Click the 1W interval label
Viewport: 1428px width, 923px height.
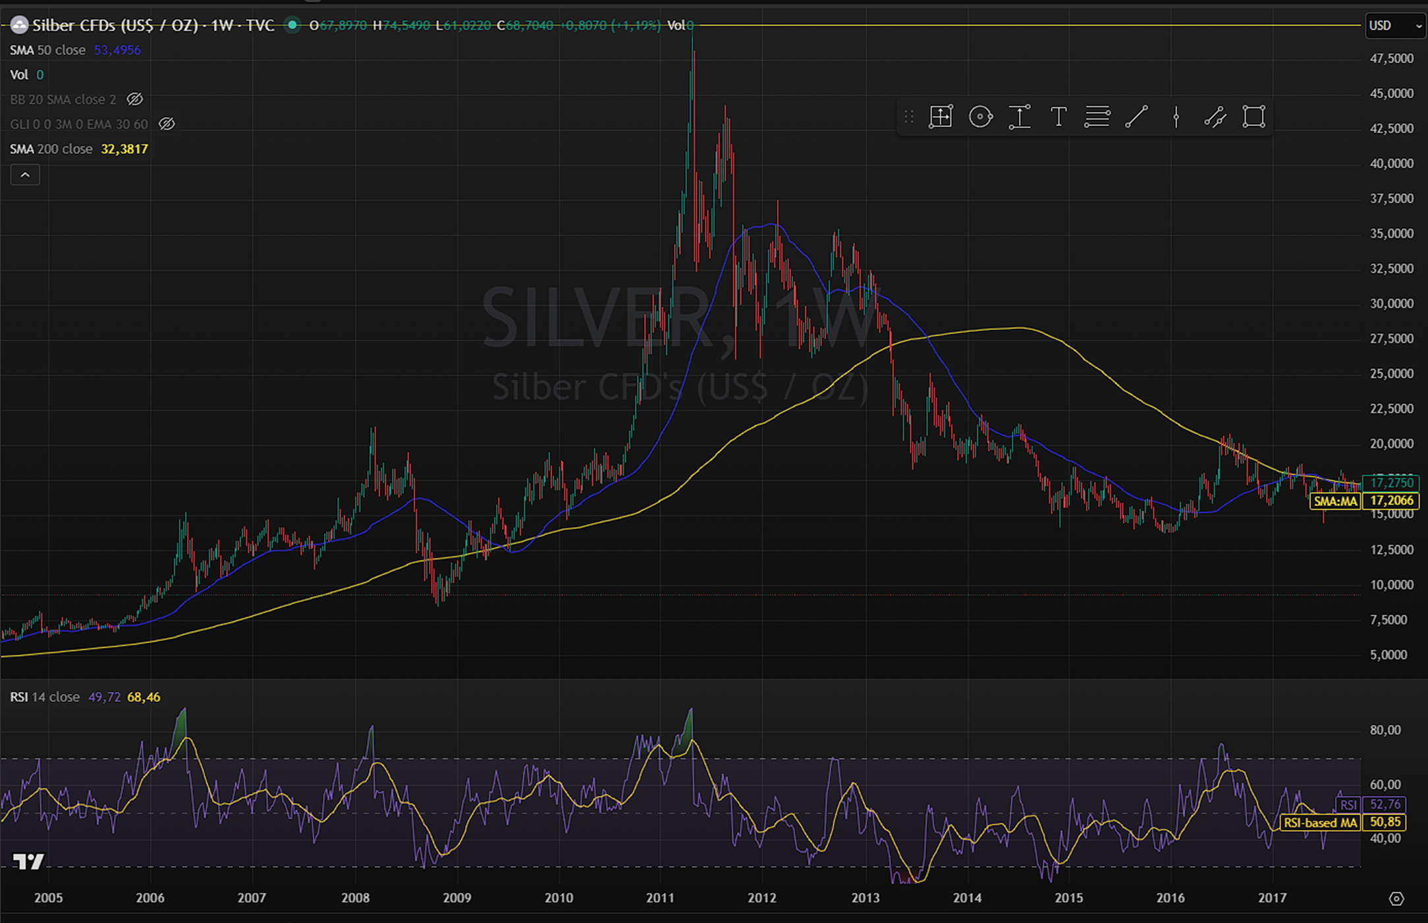[222, 25]
